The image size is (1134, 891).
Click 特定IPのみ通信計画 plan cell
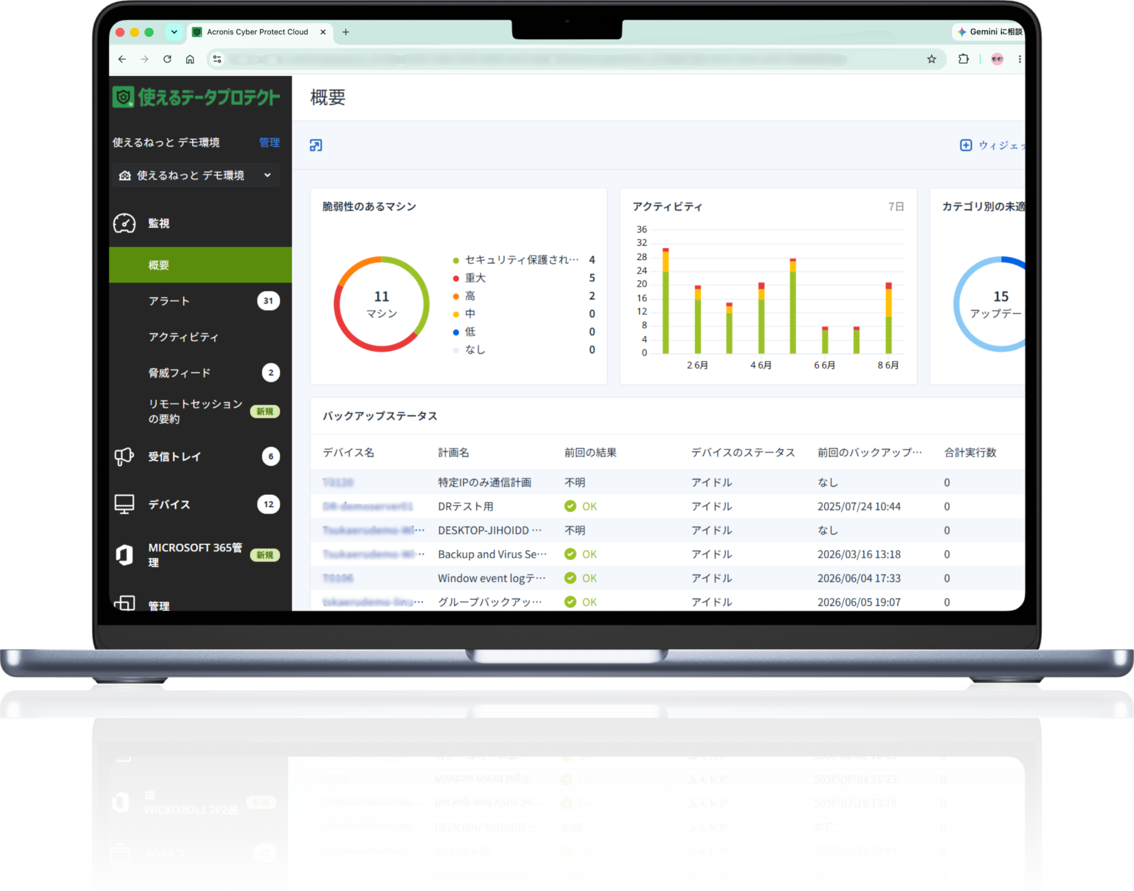[484, 482]
